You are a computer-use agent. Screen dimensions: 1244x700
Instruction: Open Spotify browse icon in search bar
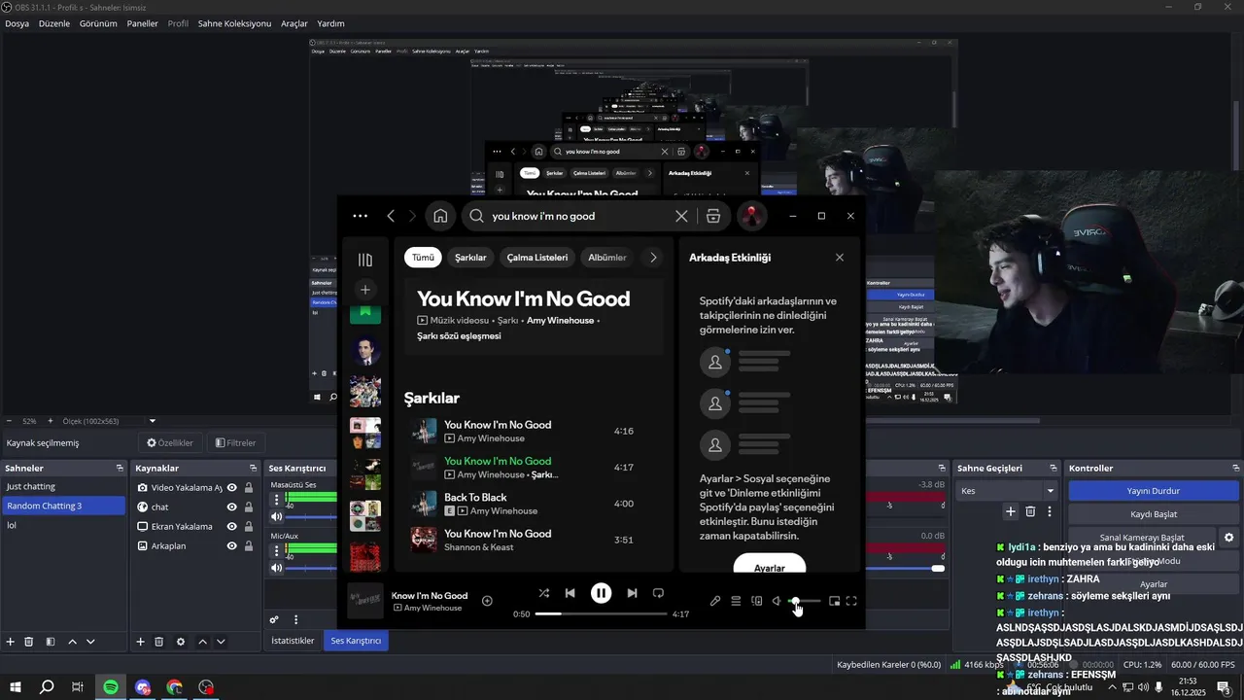click(x=713, y=216)
